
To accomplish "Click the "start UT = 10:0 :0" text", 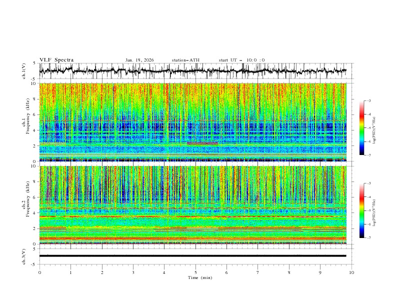I will [x=241, y=60].
